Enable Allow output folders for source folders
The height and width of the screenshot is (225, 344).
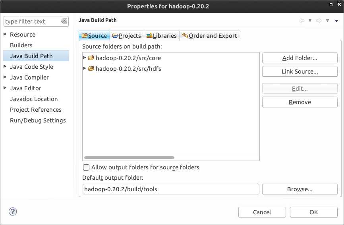click(86, 167)
